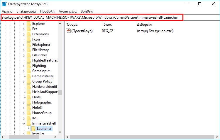Click tree pane scroll down arrow
Viewport: 220px width, 140px height.
pos(60,132)
